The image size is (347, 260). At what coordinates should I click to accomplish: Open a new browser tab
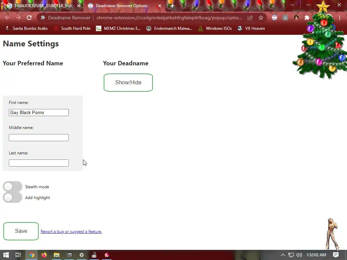click(172, 6)
